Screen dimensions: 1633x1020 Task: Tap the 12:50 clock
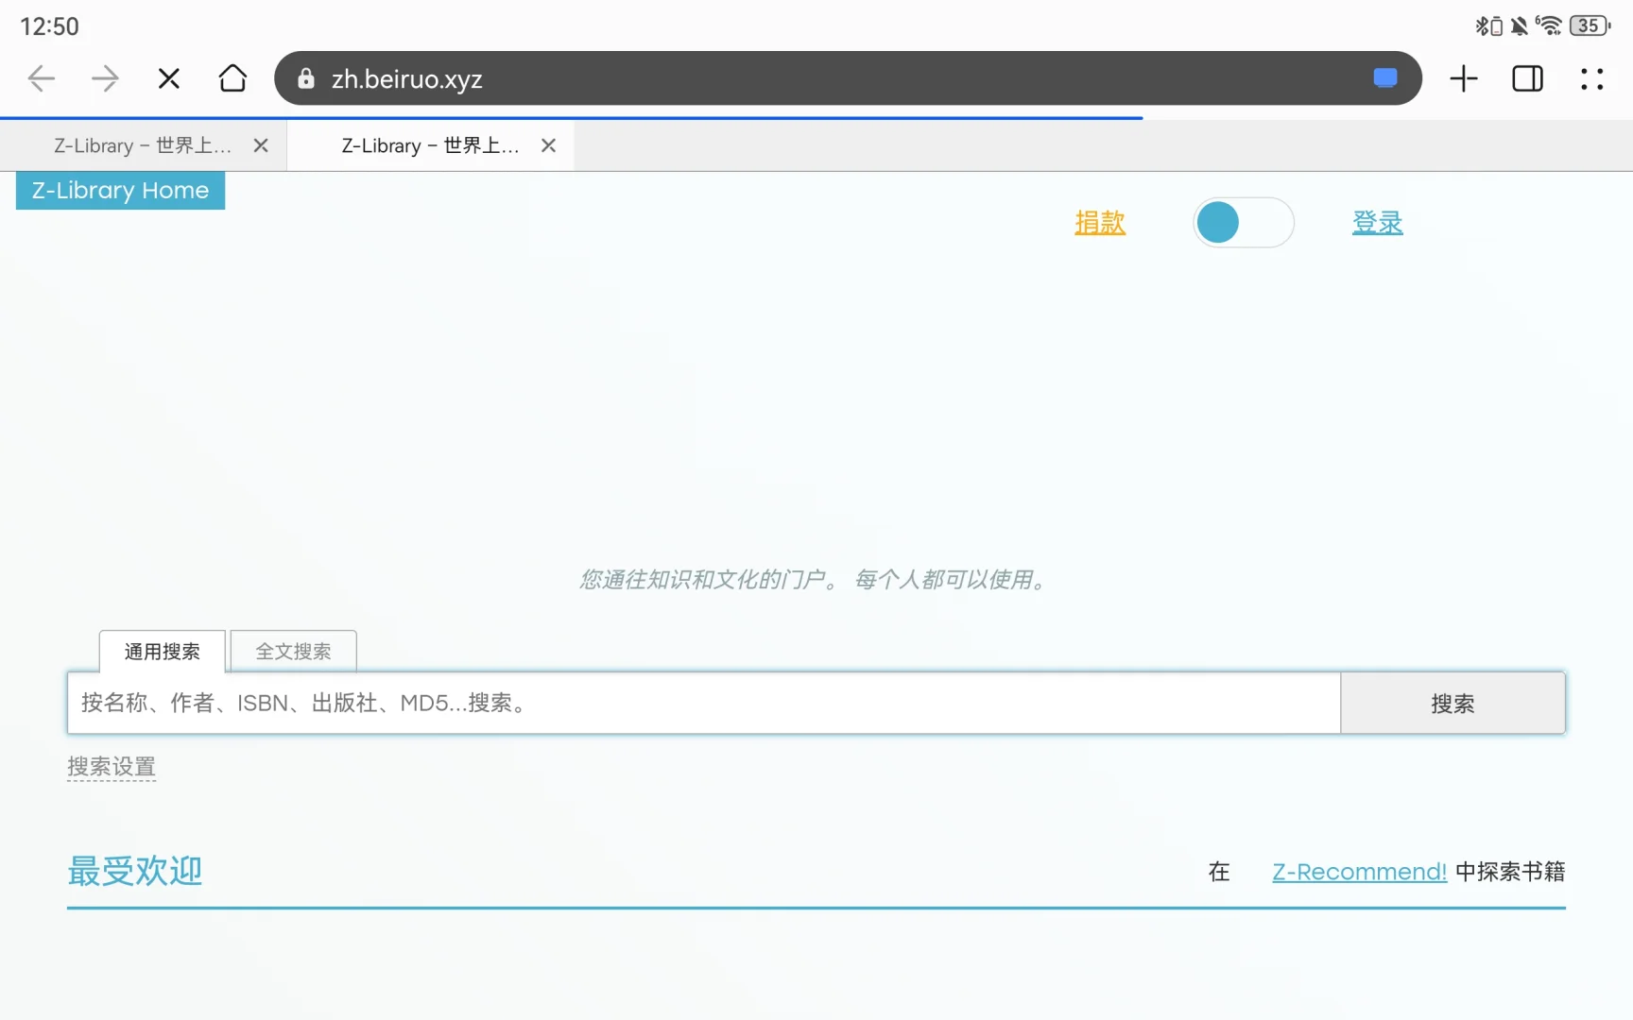[49, 26]
